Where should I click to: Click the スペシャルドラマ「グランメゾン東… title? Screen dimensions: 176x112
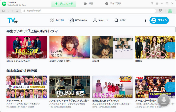pyautogui.click(x=69, y=100)
